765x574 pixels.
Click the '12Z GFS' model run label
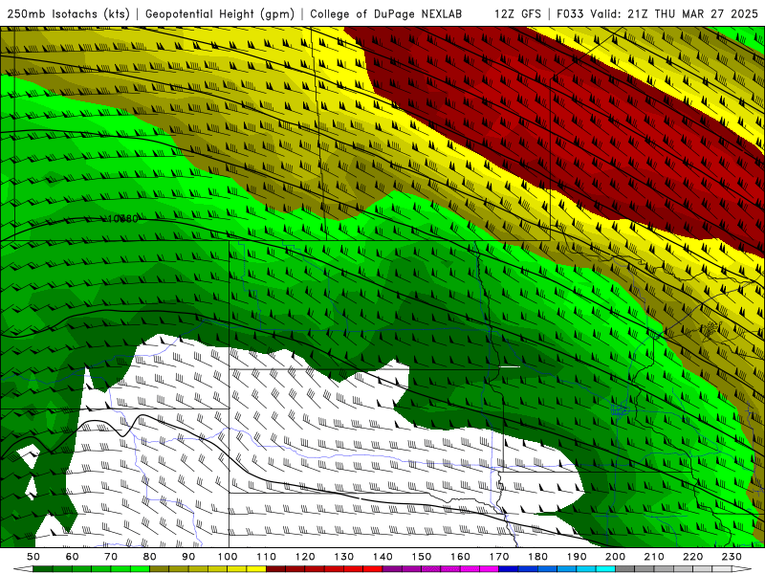tap(517, 13)
